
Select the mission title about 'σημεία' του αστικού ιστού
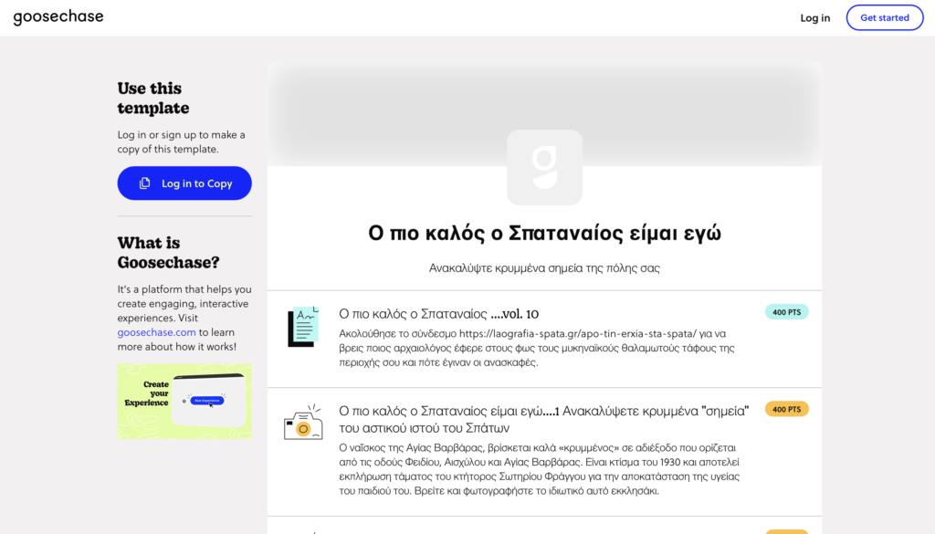543,419
